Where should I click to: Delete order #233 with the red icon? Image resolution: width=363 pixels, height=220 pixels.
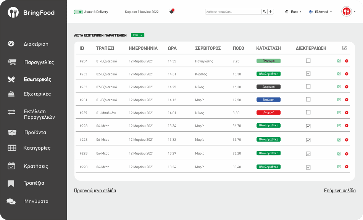(x=347, y=74)
